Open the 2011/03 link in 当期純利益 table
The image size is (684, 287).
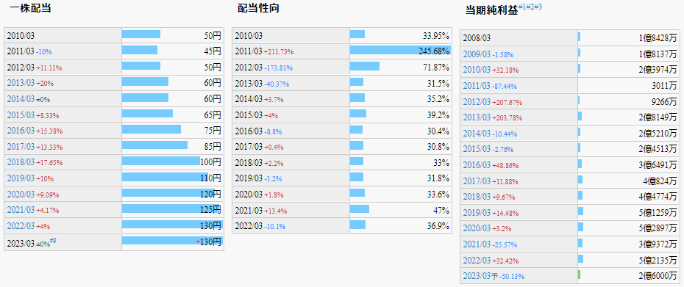pyautogui.click(x=477, y=86)
